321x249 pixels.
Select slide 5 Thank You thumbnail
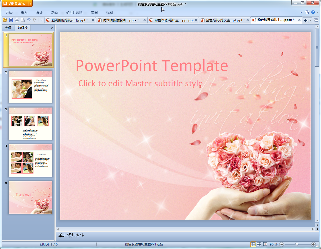click(30, 197)
